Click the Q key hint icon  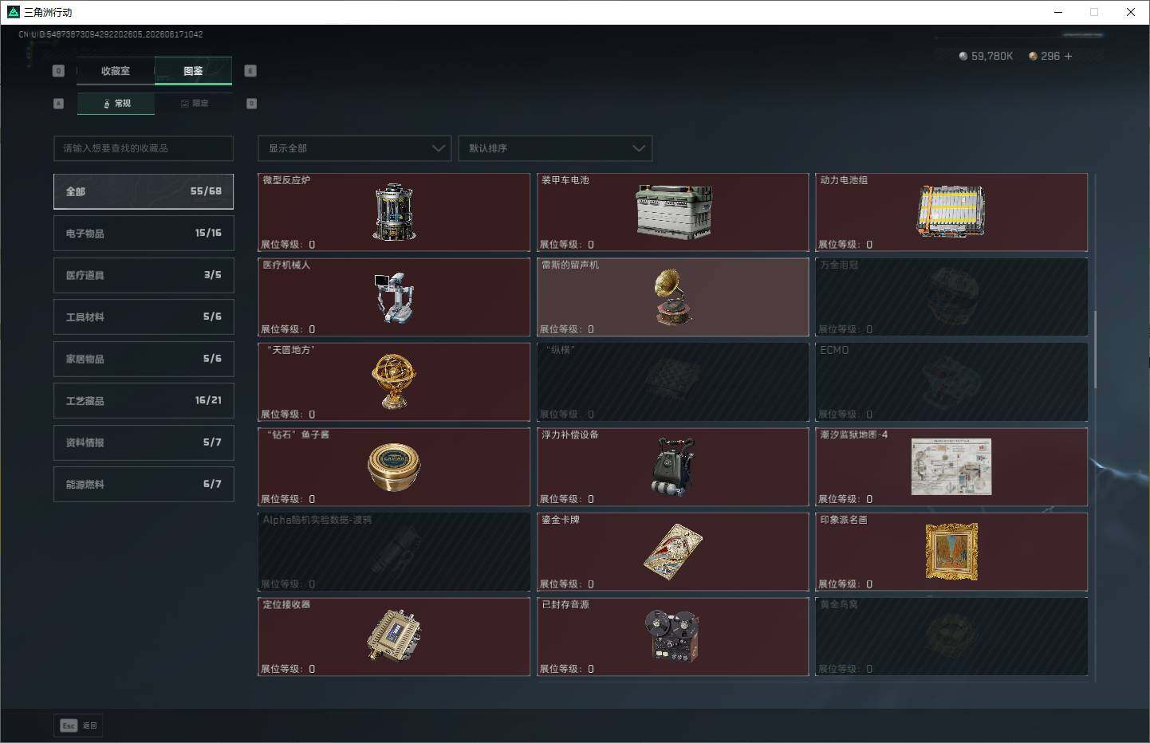tap(58, 71)
